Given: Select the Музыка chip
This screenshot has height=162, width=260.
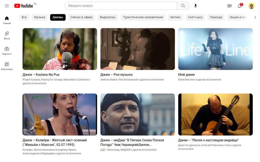Looking at the screenshot, I should point(39,17).
